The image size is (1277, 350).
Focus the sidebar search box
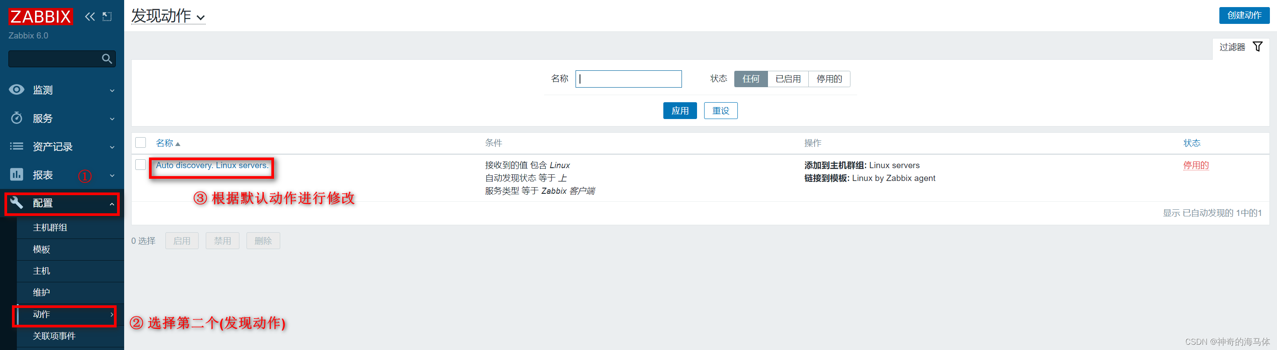[62, 59]
